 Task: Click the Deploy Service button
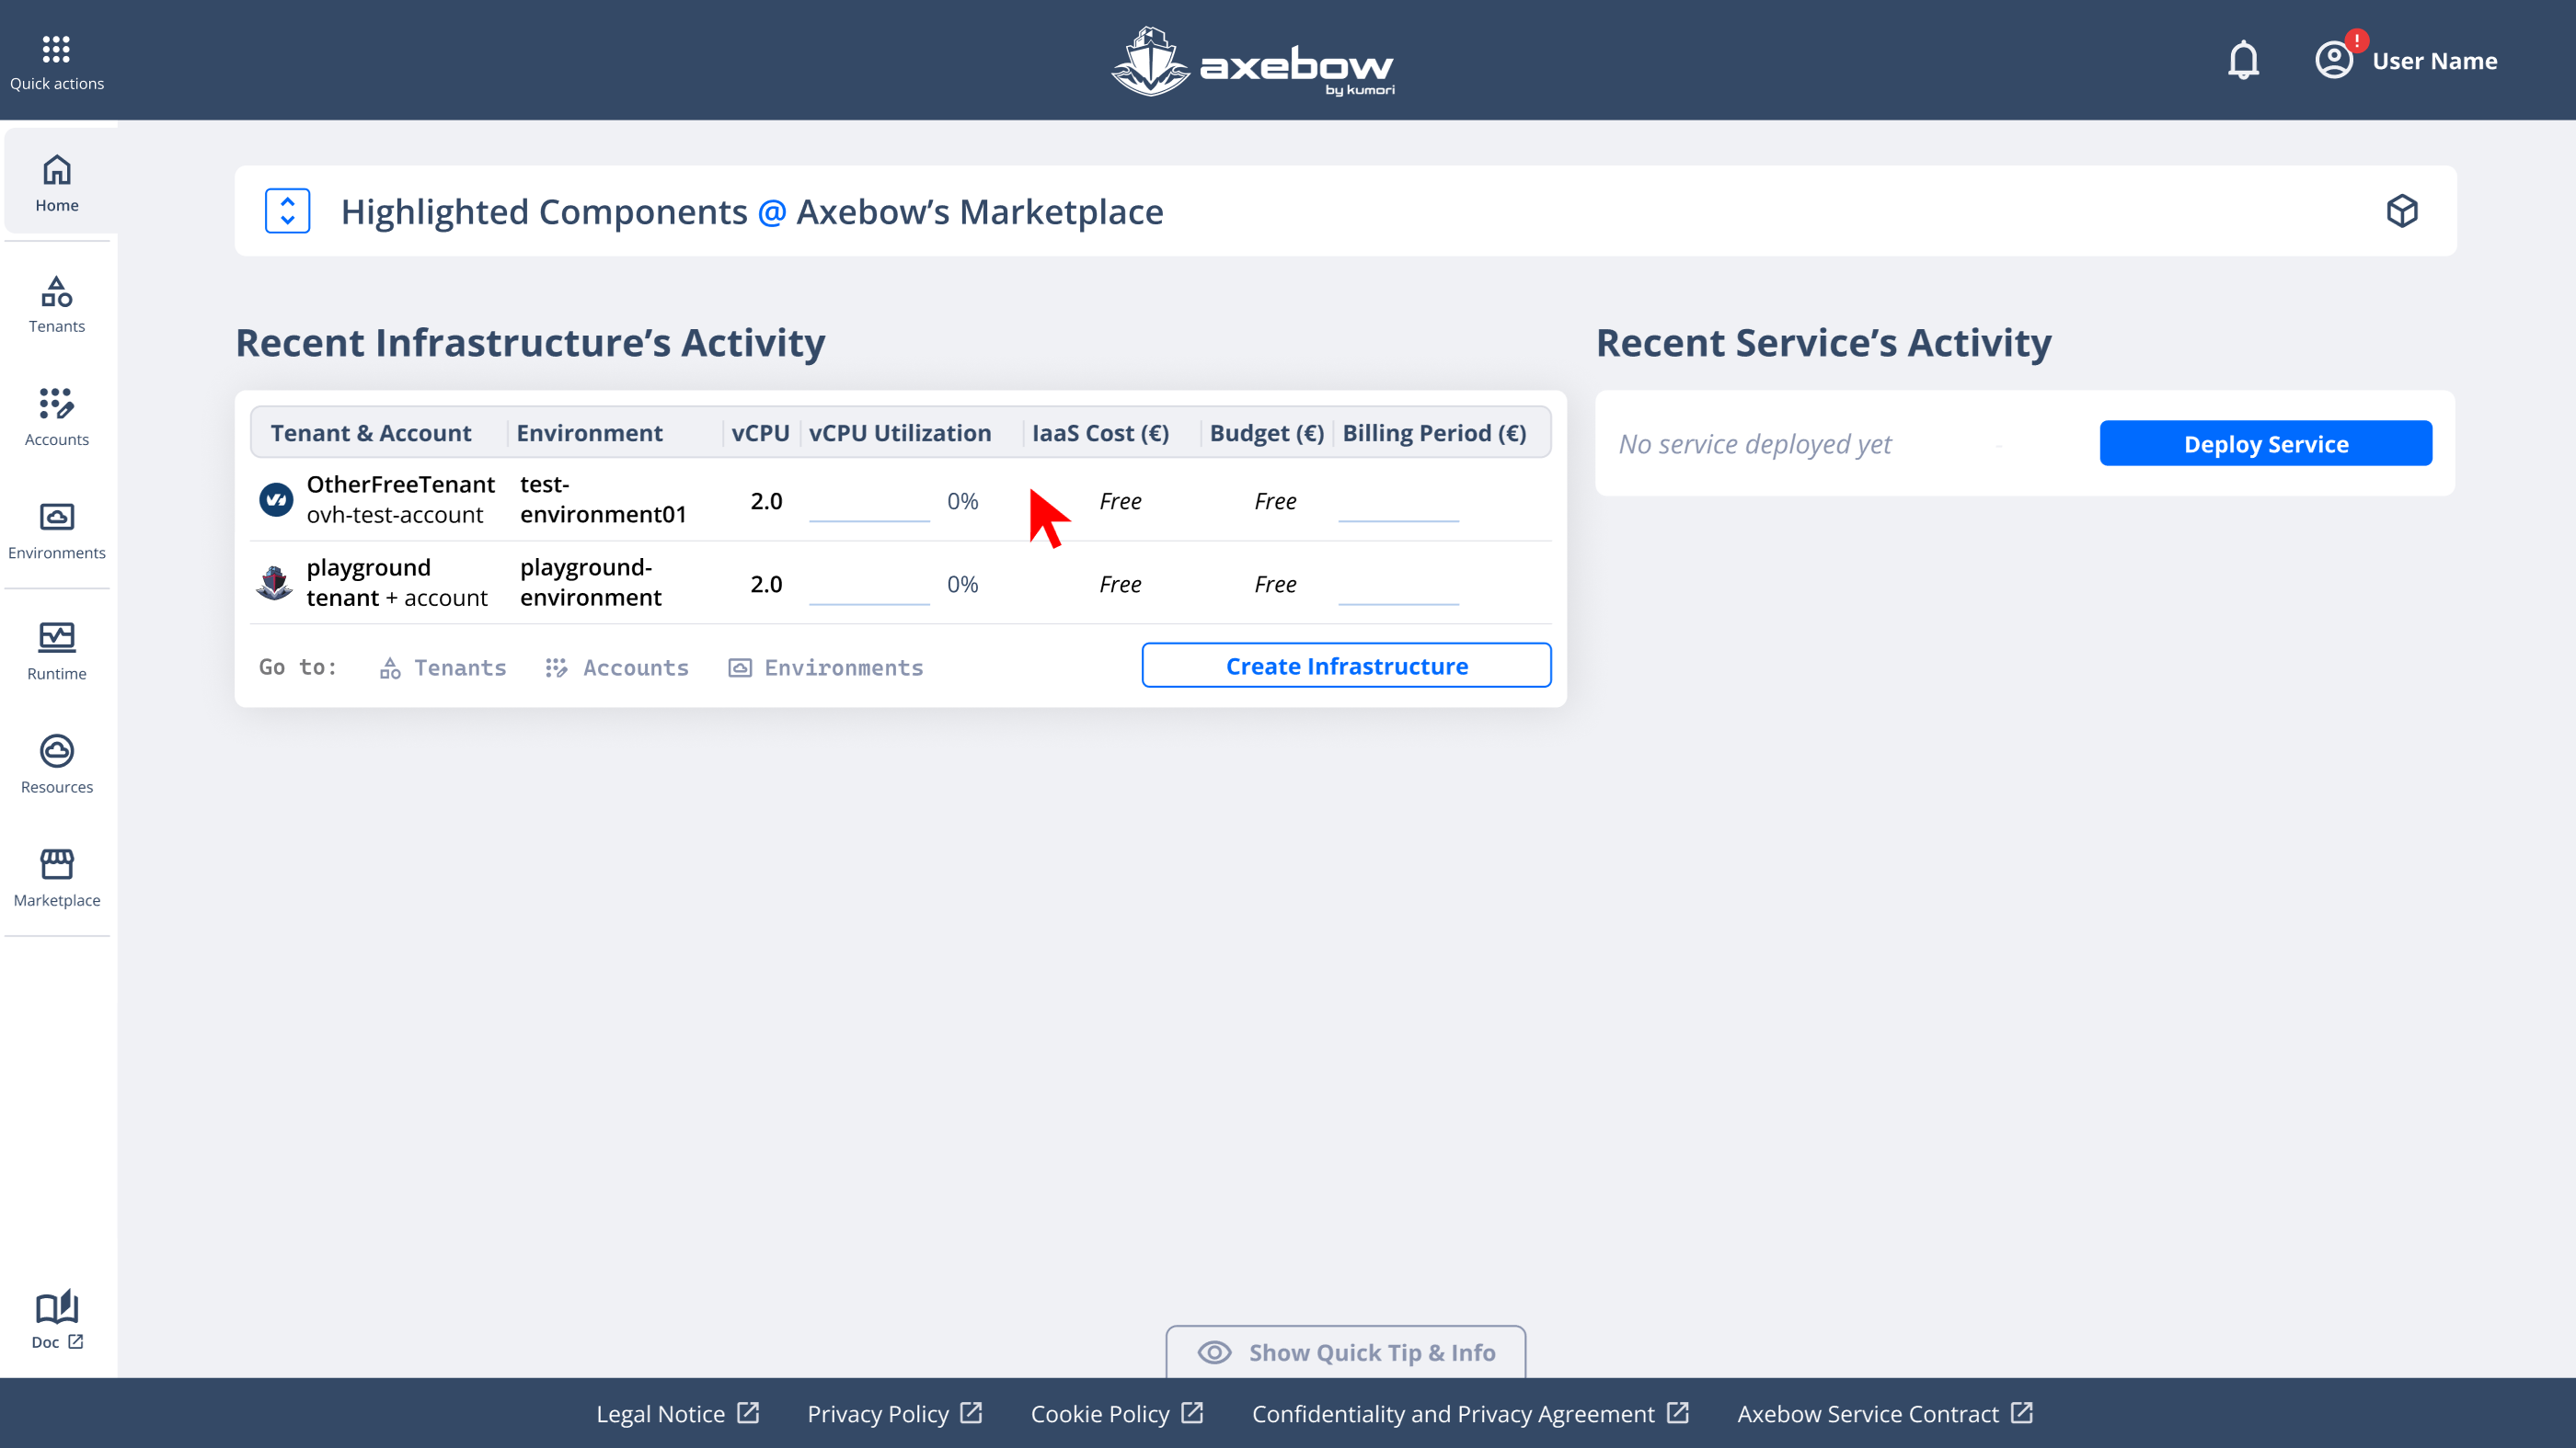[x=2265, y=444]
